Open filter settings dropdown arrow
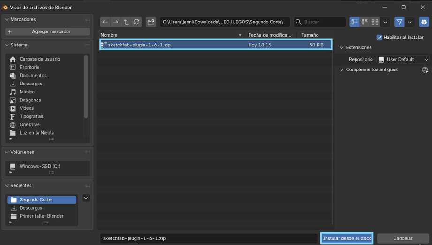 (x=410, y=22)
